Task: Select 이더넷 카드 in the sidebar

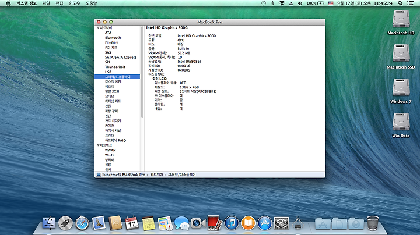Action: tap(113, 101)
